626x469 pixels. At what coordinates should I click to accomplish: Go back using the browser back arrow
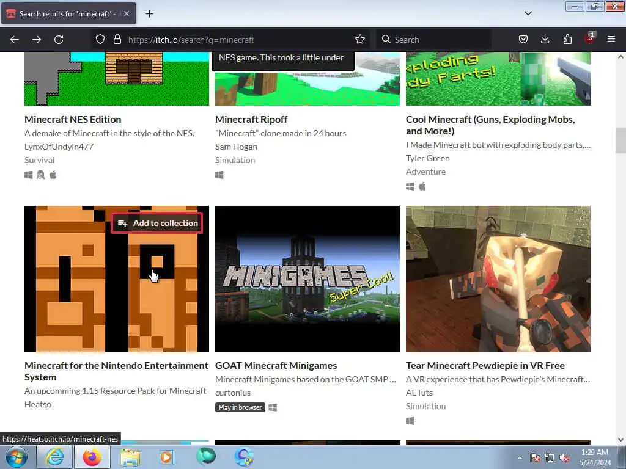(x=15, y=40)
